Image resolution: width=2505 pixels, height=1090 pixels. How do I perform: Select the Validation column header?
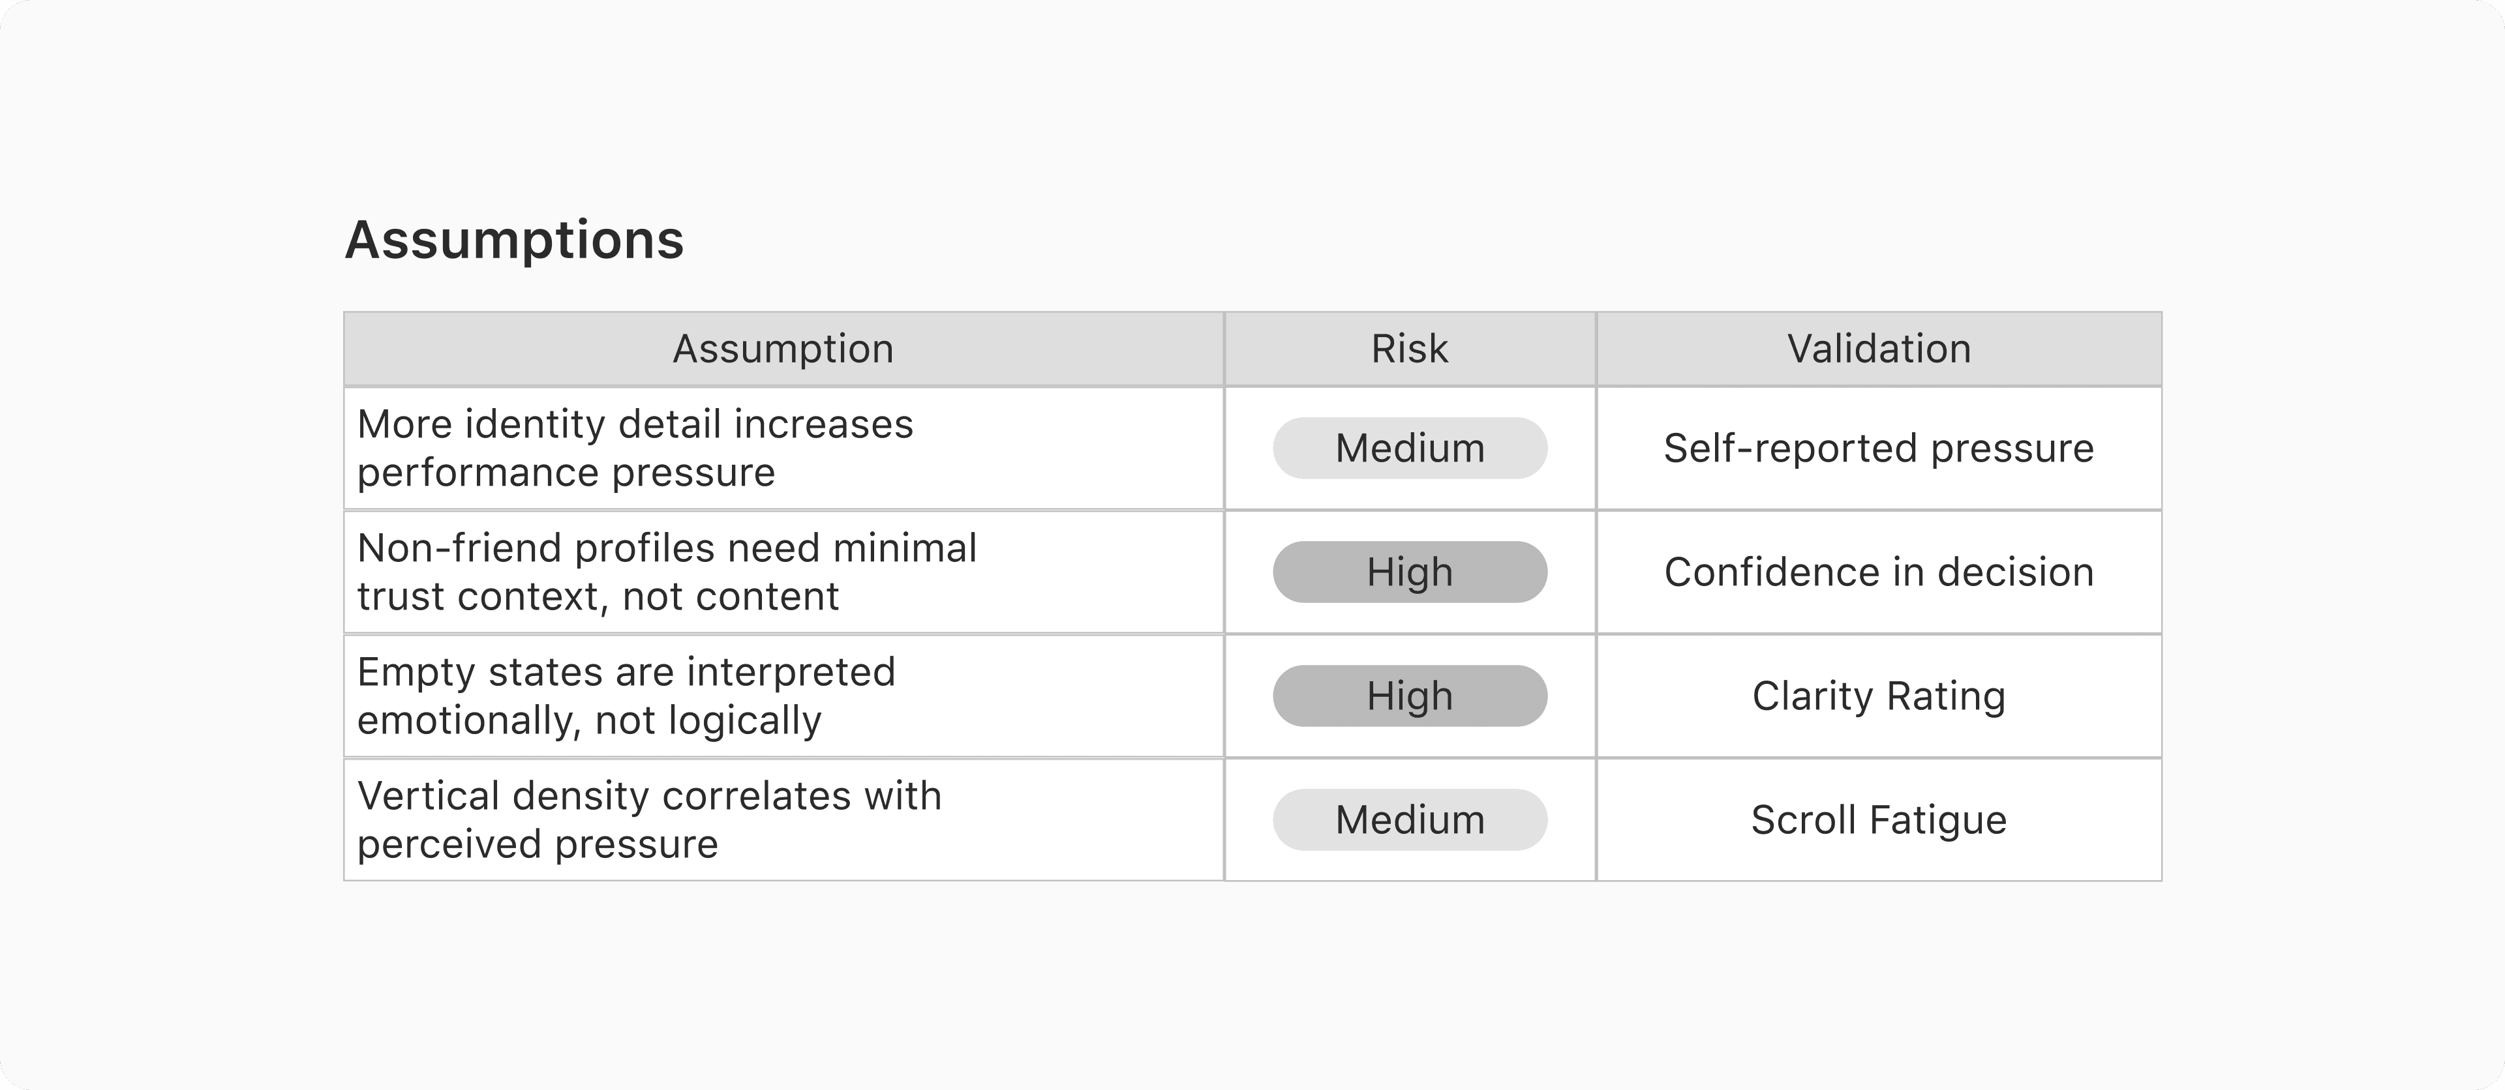(x=1879, y=349)
